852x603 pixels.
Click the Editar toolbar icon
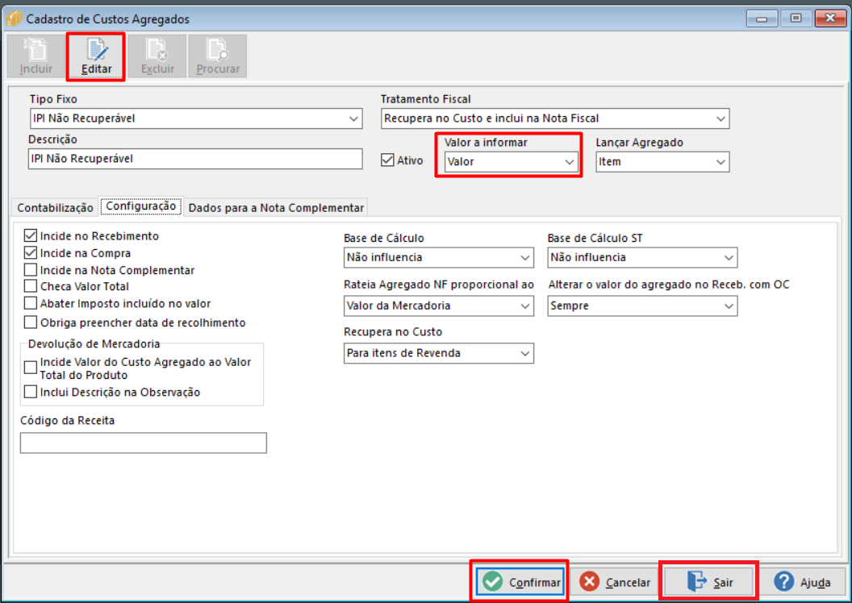pos(96,56)
